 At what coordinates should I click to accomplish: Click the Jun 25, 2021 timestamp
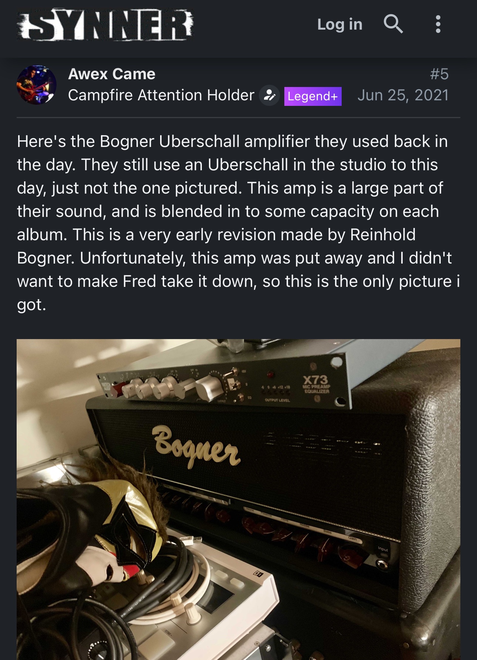point(403,96)
